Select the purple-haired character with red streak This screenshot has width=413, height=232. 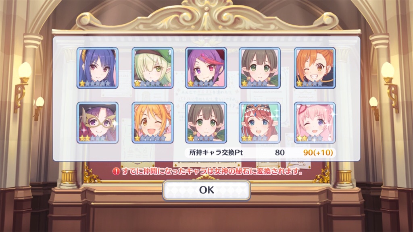pos(206,68)
